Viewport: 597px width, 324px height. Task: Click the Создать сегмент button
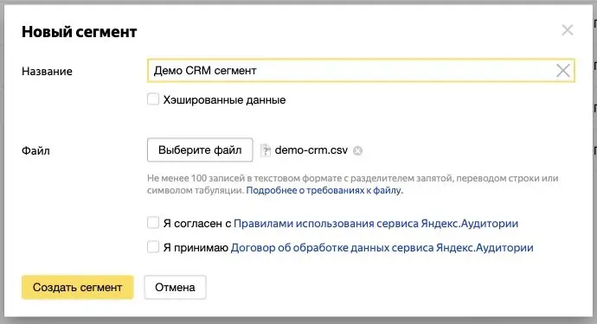click(78, 287)
